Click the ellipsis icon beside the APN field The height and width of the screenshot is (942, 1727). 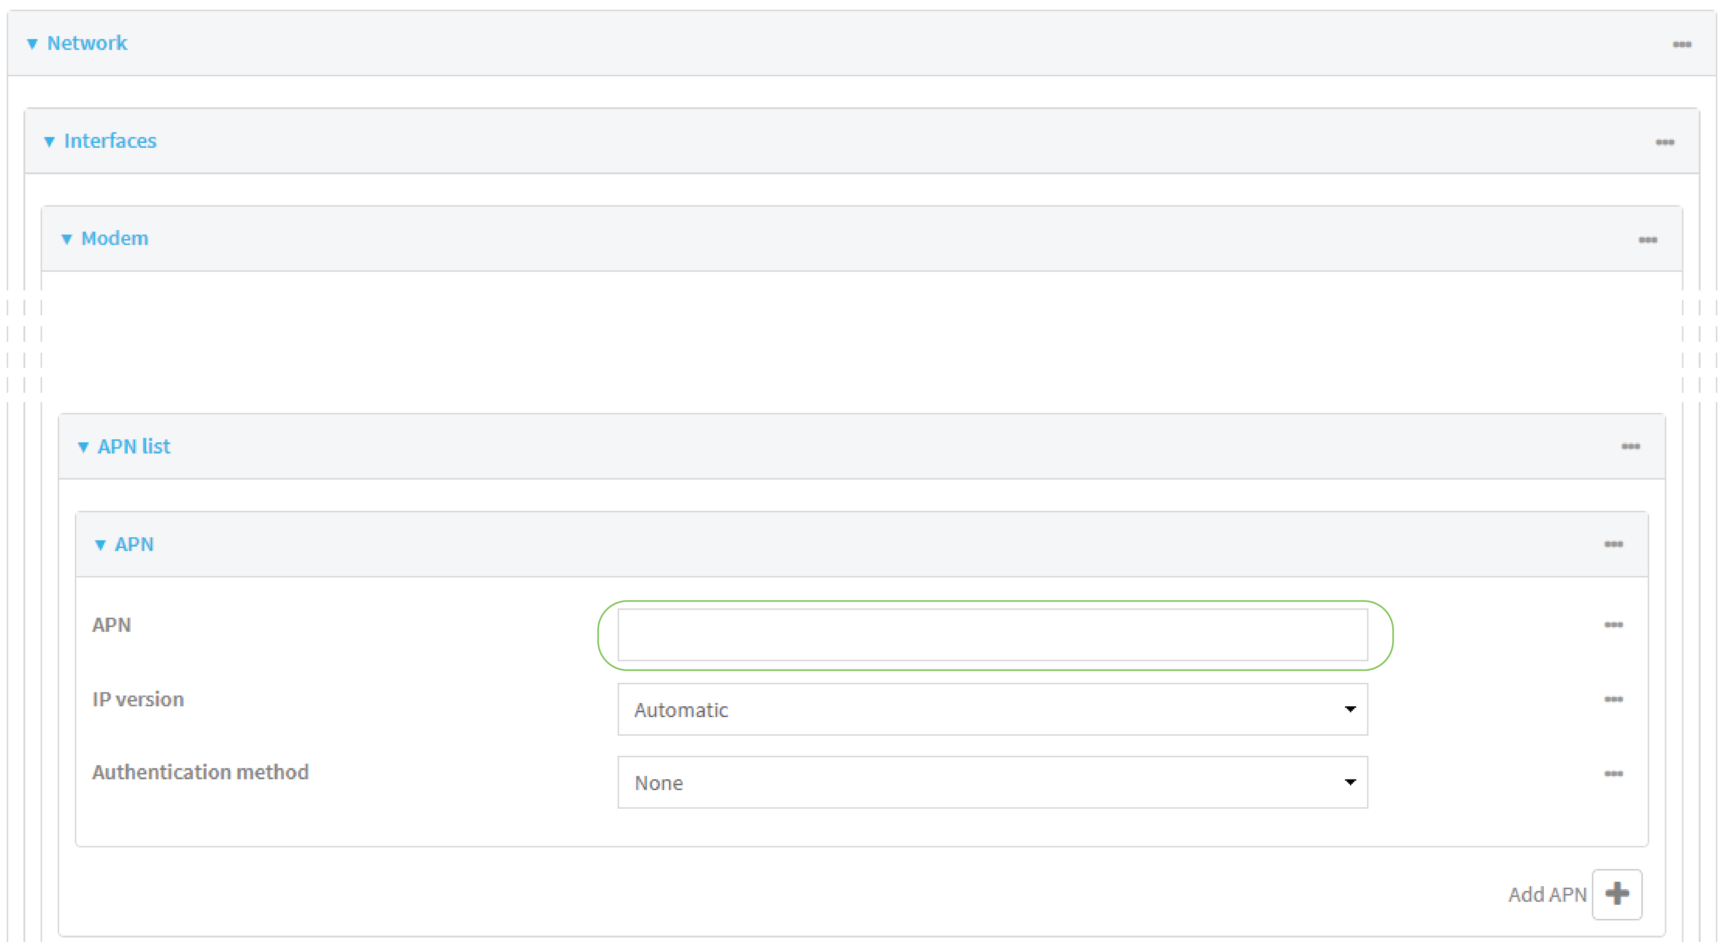1614,625
